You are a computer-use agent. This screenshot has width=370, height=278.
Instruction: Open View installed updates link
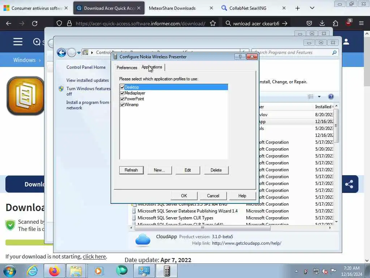pos(87,80)
